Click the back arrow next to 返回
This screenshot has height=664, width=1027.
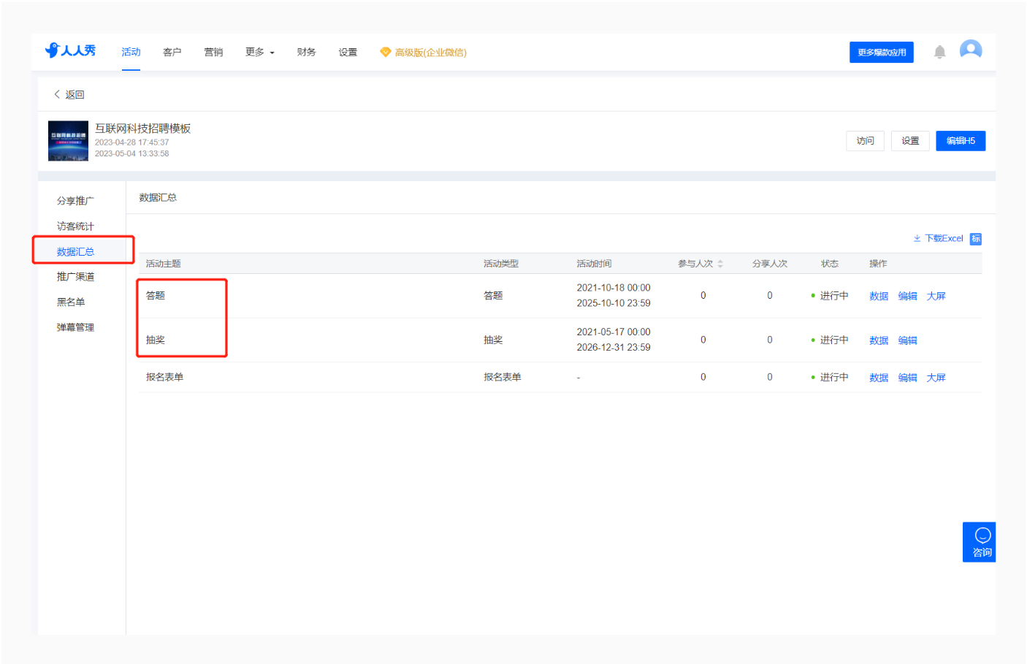57,94
